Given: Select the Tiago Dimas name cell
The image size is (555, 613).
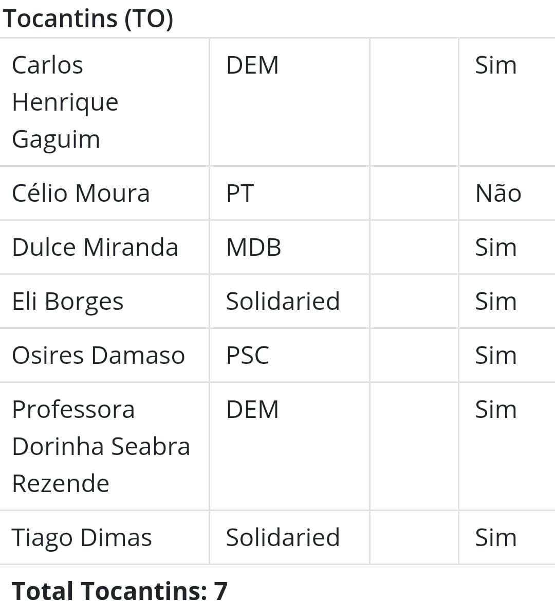Looking at the screenshot, I should (x=82, y=538).
